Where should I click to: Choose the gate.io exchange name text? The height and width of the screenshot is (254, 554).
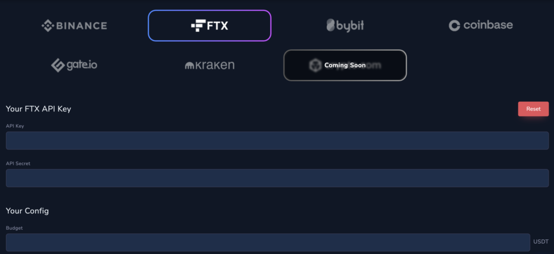82,66
